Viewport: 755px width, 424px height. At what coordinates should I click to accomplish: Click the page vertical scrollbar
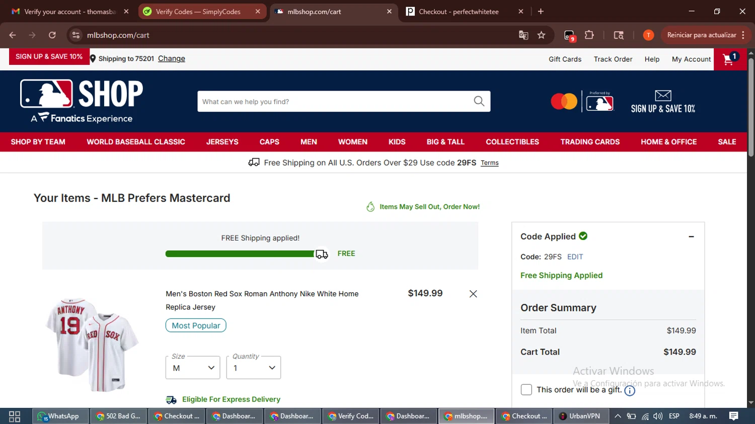(751, 108)
